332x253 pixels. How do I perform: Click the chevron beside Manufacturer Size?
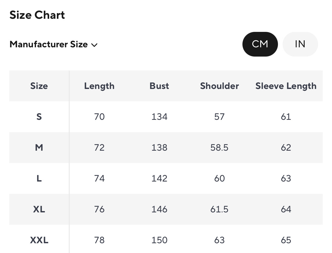point(94,45)
